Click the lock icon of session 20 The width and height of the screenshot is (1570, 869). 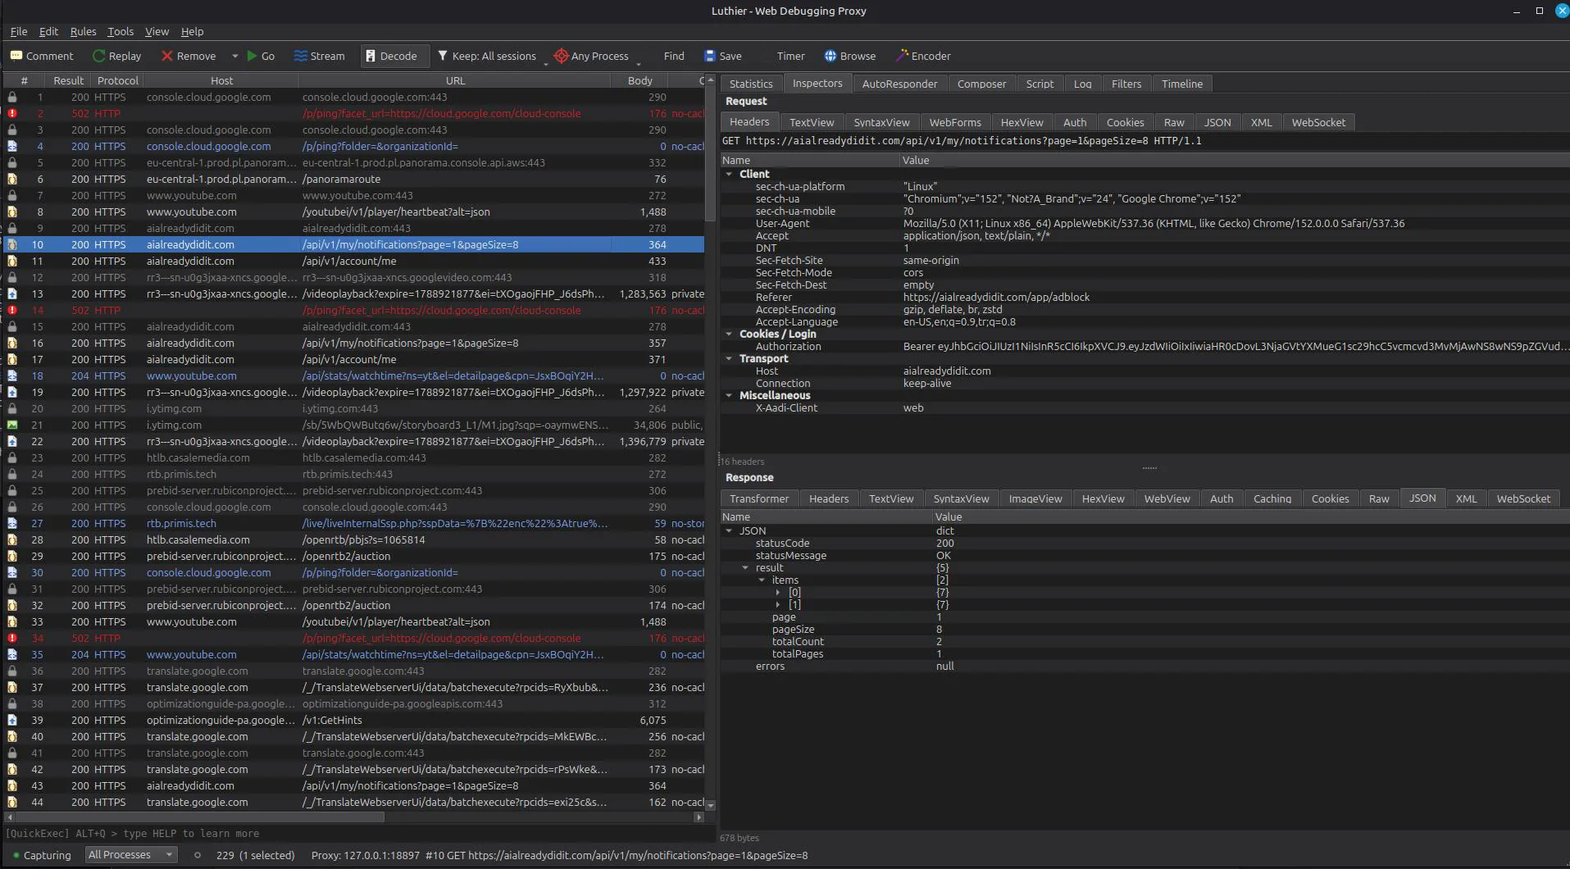[12, 408]
